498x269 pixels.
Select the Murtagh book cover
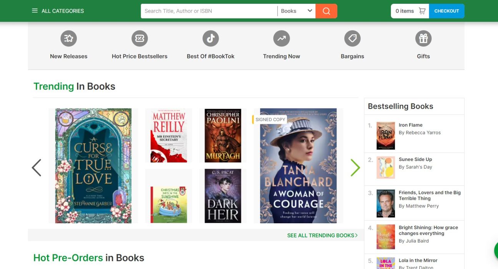click(x=223, y=135)
